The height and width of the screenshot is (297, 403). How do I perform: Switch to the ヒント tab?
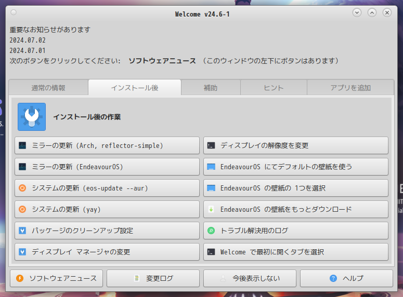pyautogui.click(x=274, y=88)
